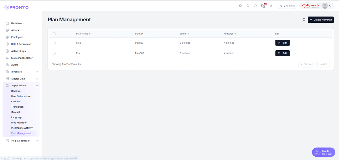
Task: Open the language translation flag icon
Action: point(263,6)
